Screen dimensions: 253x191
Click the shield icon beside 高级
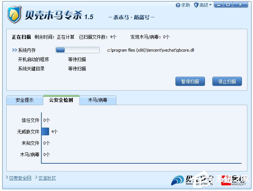(x=196, y=5)
